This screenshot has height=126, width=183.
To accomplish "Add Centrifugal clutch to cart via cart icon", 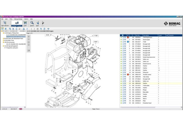I will 125,37.
